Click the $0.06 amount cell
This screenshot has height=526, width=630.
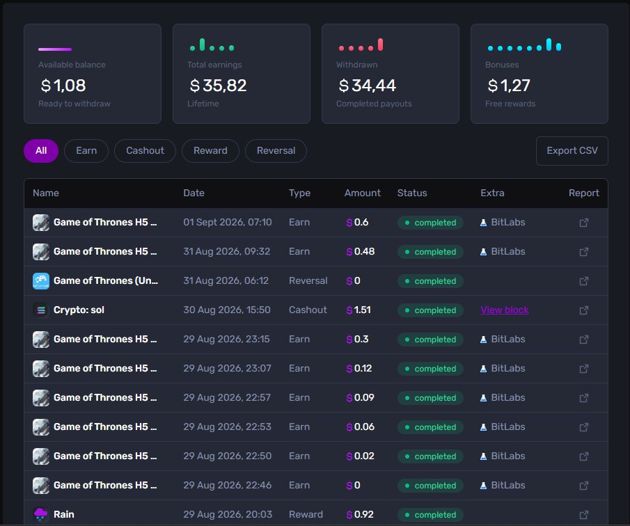point(360,427)
